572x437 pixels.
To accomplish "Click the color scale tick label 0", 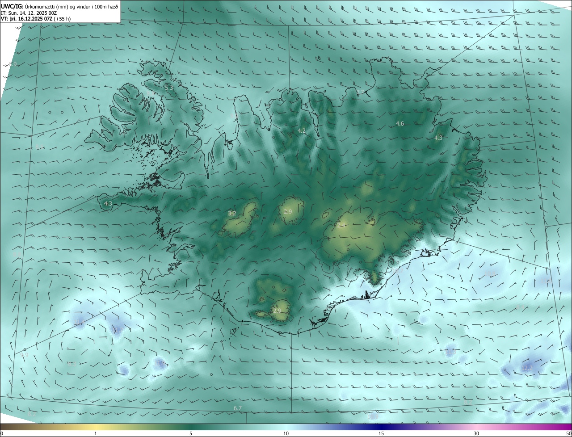I will pyautogui.click(x=2, y=433).
